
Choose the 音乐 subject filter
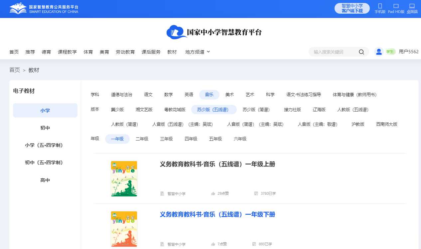click(209, 95)
